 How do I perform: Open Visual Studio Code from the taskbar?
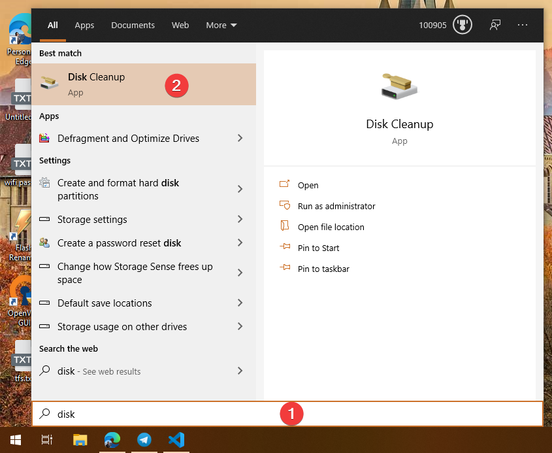click(176, 440)
